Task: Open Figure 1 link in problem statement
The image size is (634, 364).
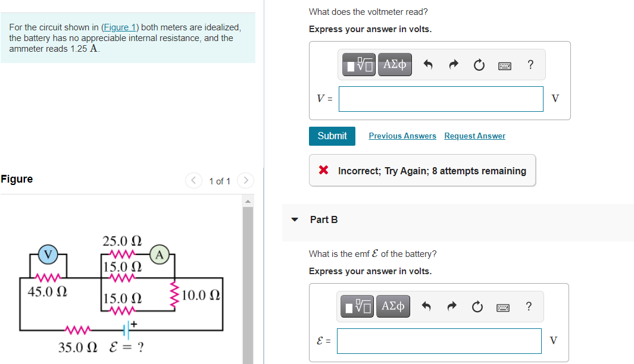Action: [x=120, y=27]
